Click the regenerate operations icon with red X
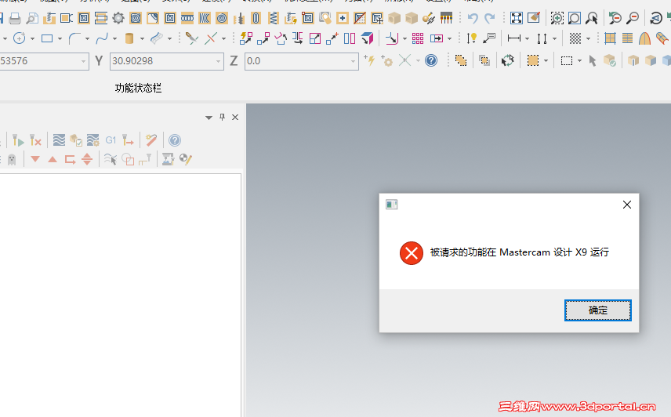This screenshot has width=671, height=417. pos(35,140)
